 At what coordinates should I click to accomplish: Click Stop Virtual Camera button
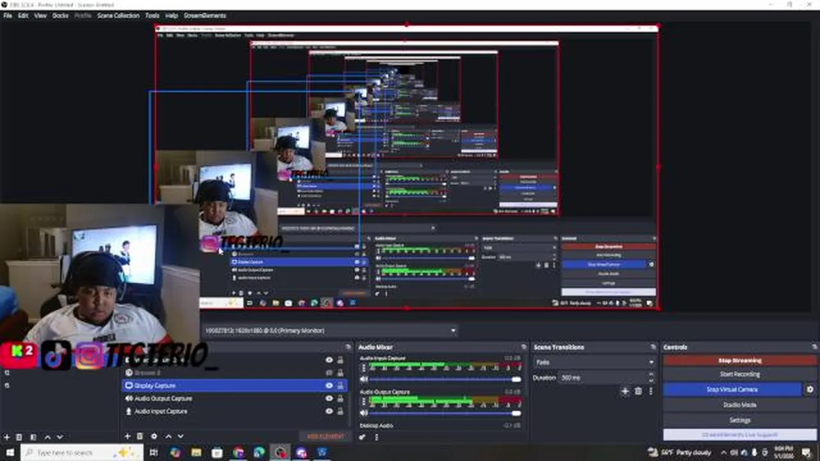pyautogui.click(x=732, y=389)
